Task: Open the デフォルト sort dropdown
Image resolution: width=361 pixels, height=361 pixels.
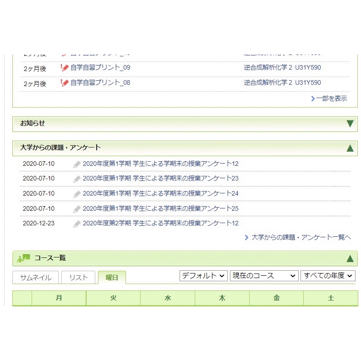Action: (203, 276)
